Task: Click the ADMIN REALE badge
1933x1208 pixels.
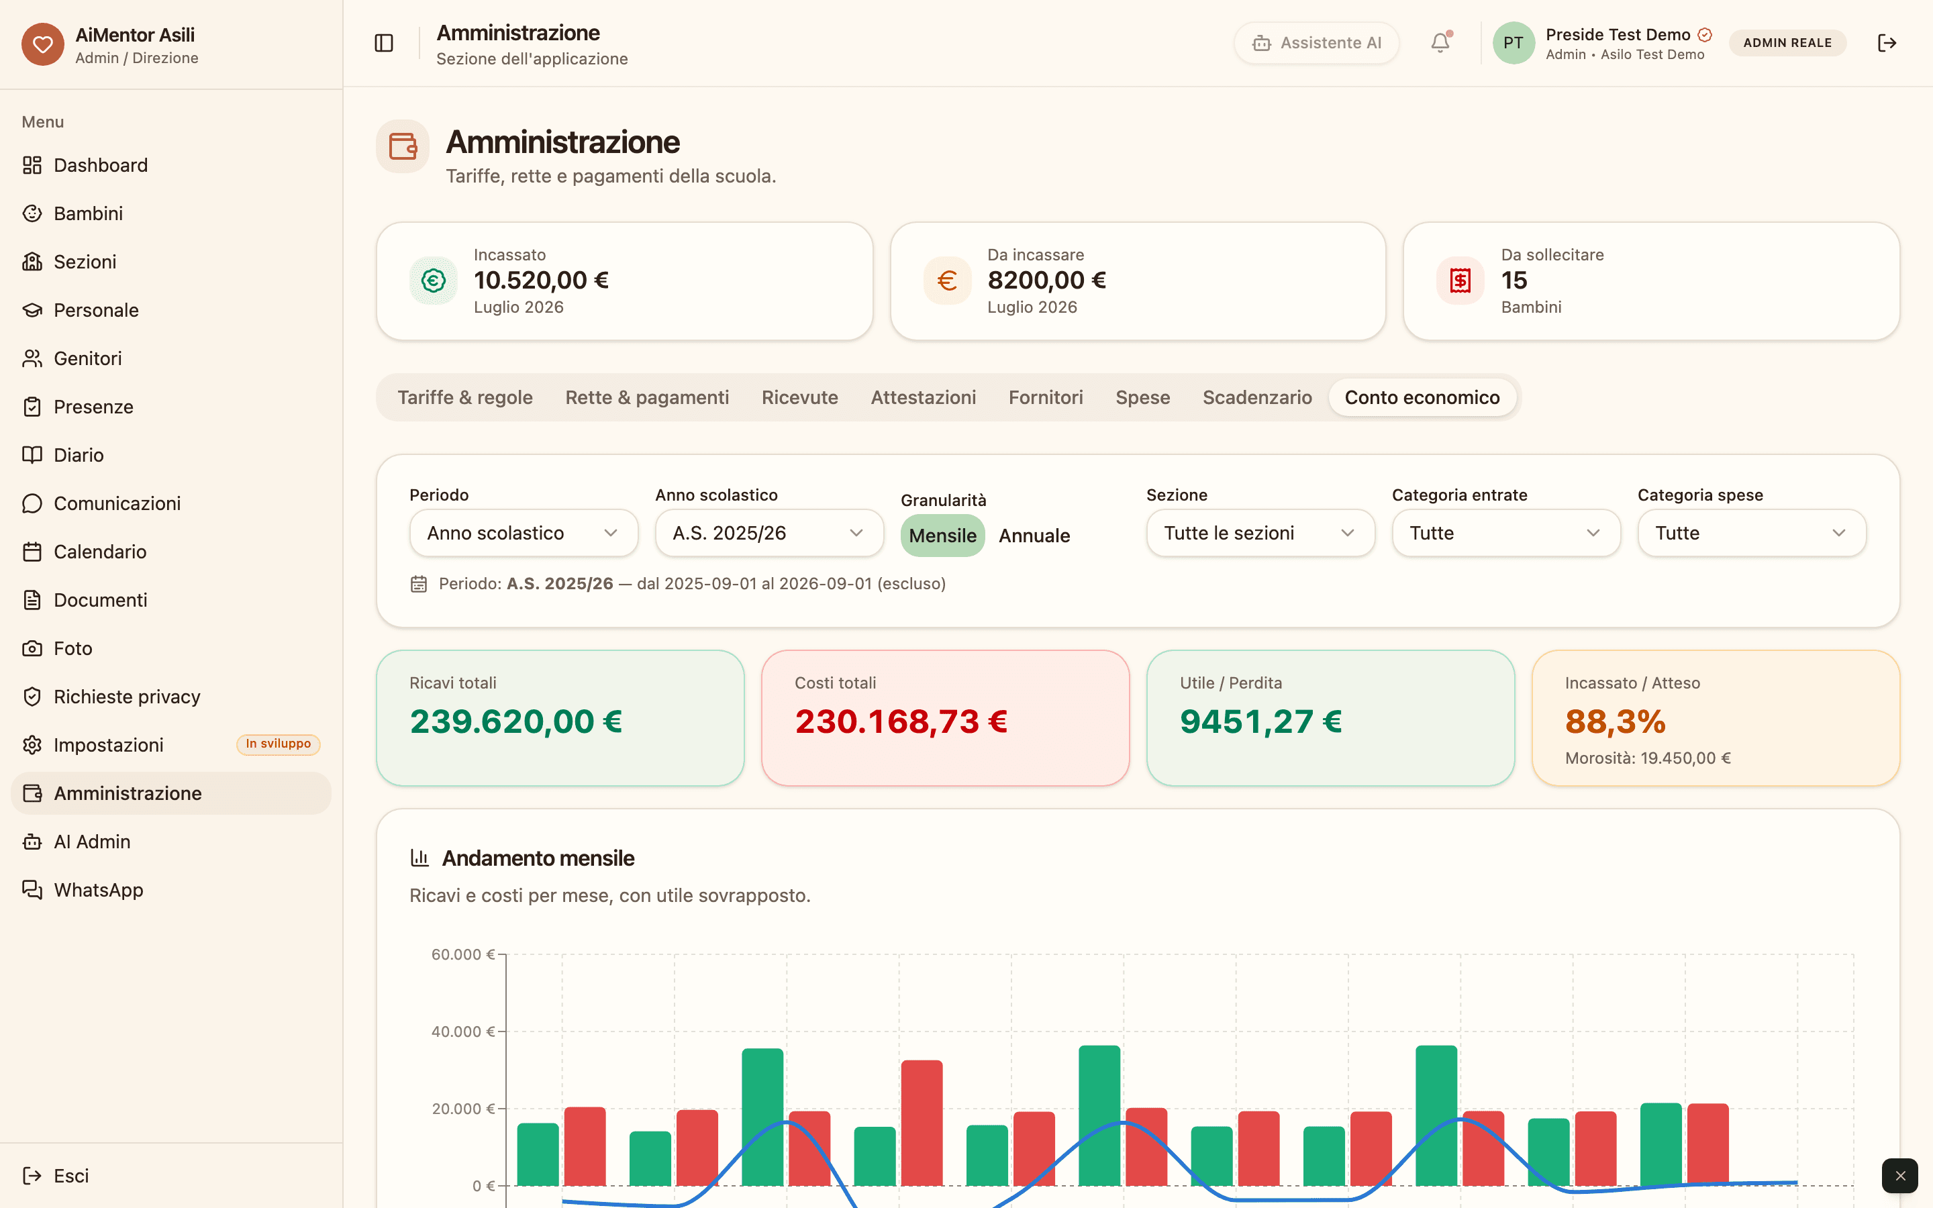Action: coord(1787,43)
